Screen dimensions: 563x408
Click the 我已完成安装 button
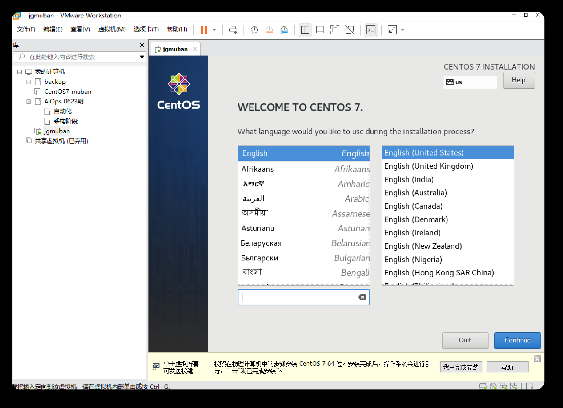click(x=461, y=367)
